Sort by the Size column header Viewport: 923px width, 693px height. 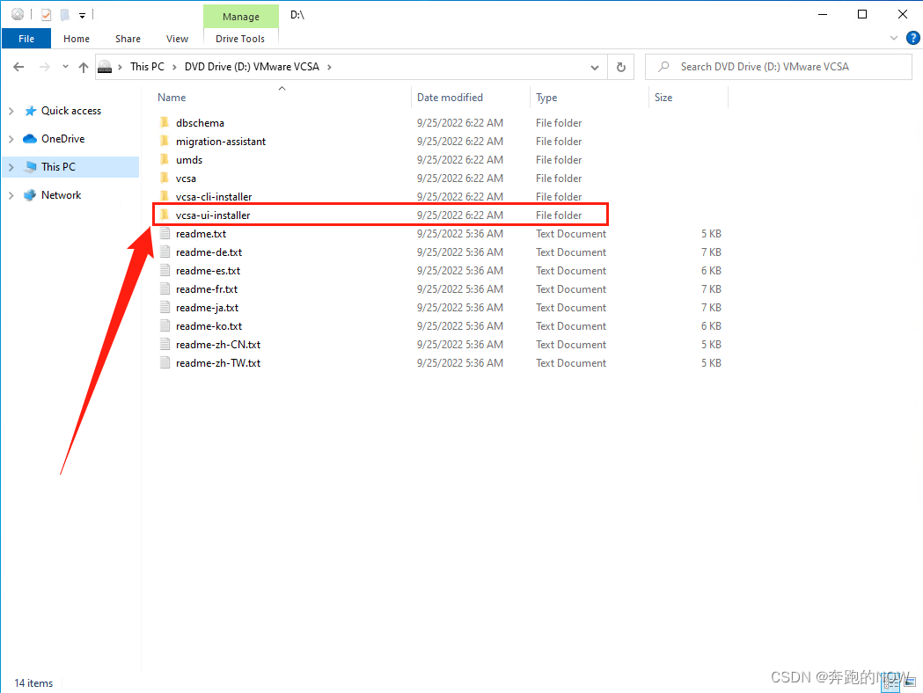click(x=663, y=97)
